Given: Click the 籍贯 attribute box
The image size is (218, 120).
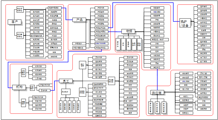Looking at the screenshot, I should tap(131, 113).
